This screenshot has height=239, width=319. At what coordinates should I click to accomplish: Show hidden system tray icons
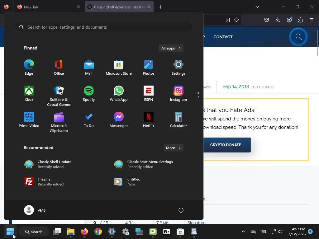click(x=243, y=232)
